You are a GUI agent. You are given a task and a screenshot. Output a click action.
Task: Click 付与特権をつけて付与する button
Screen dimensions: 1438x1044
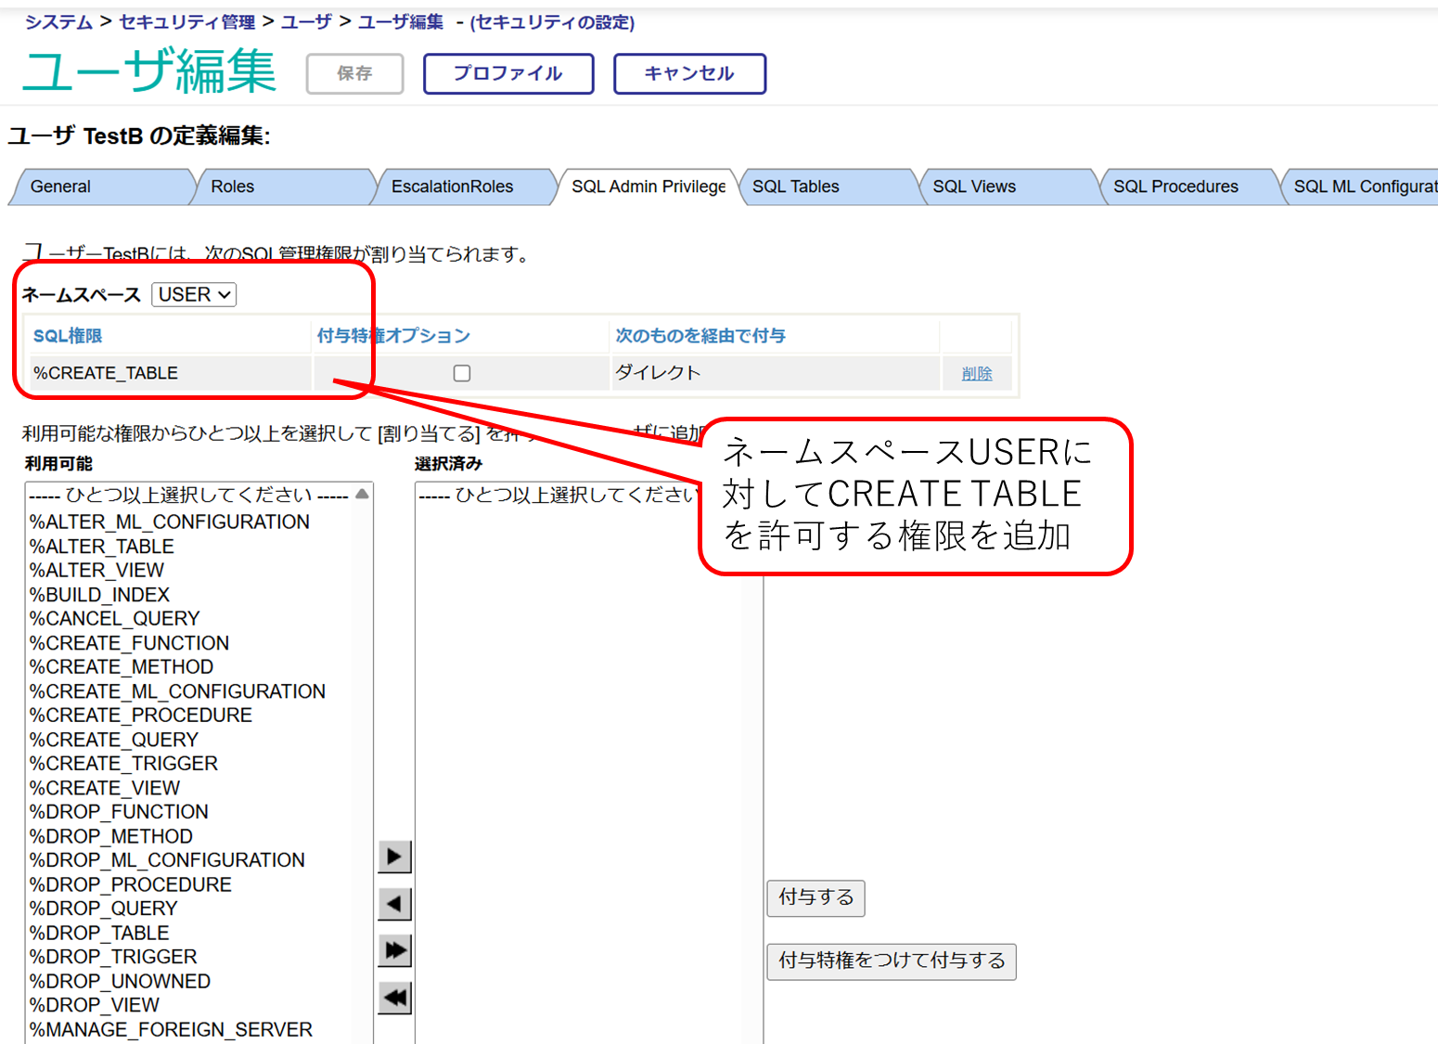[891, 960]
